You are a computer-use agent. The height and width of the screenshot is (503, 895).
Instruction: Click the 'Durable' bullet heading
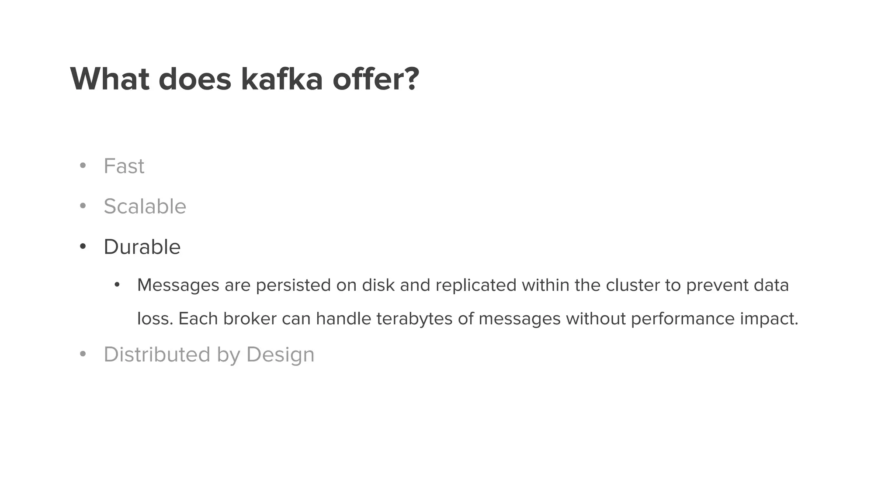point(142,247)
